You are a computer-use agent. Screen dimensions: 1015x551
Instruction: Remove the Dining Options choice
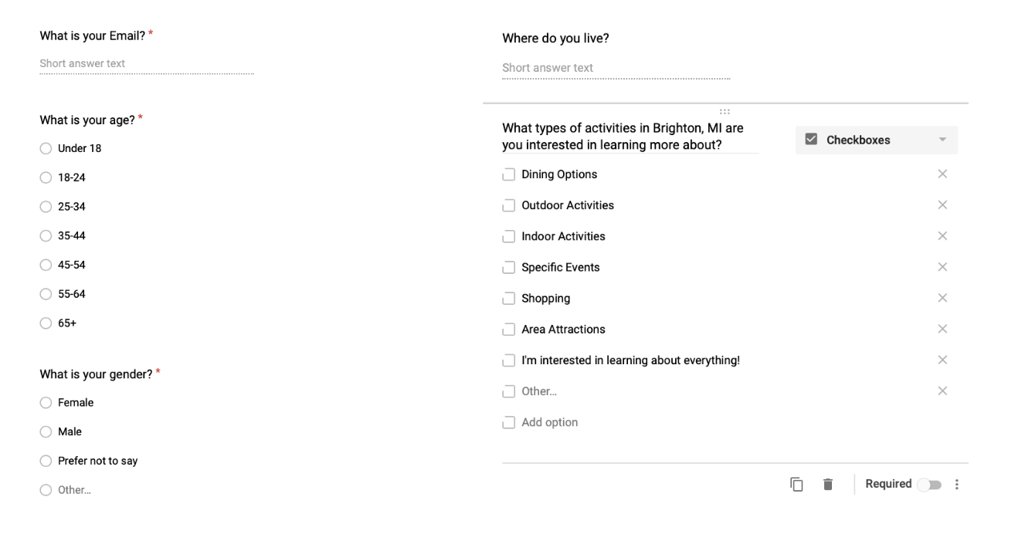point(942,174)
